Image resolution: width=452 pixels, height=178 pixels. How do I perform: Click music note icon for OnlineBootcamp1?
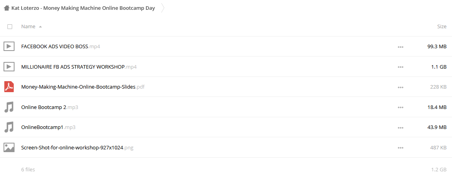click(x=9, y=127)
